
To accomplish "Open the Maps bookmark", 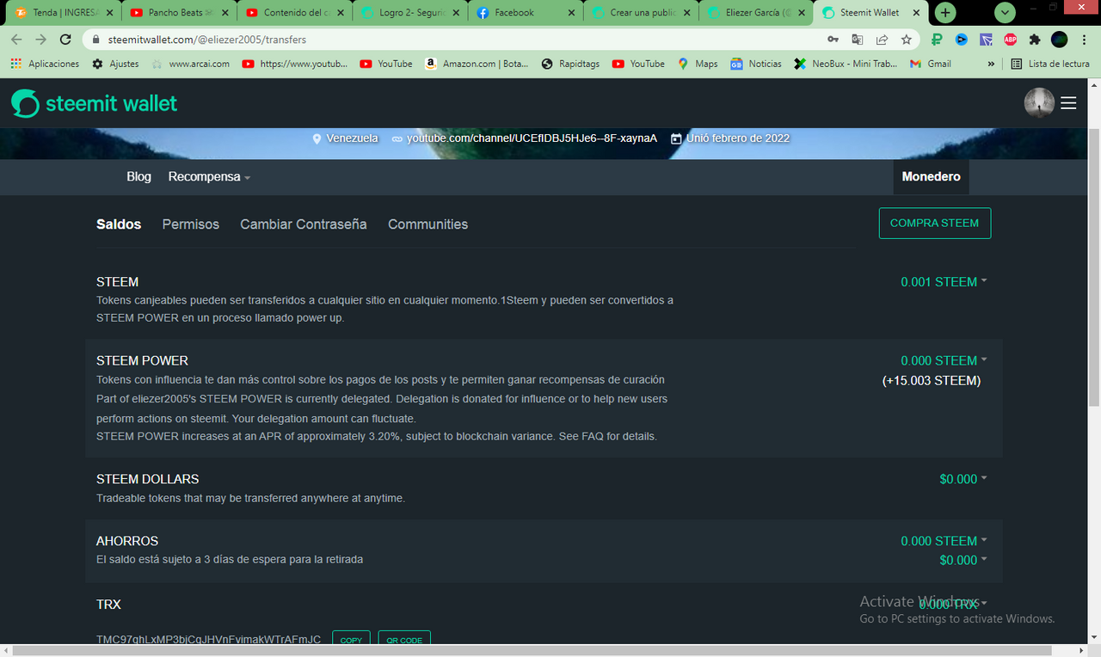I will click(698, 64).
